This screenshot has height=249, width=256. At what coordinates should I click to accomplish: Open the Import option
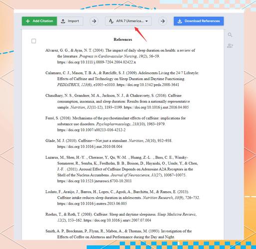[70, 21]
